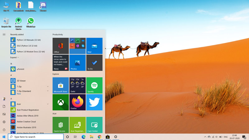Open Microsoft Store from the taskbar
This screenshot has height=140, width=249.
coord(108,137)
